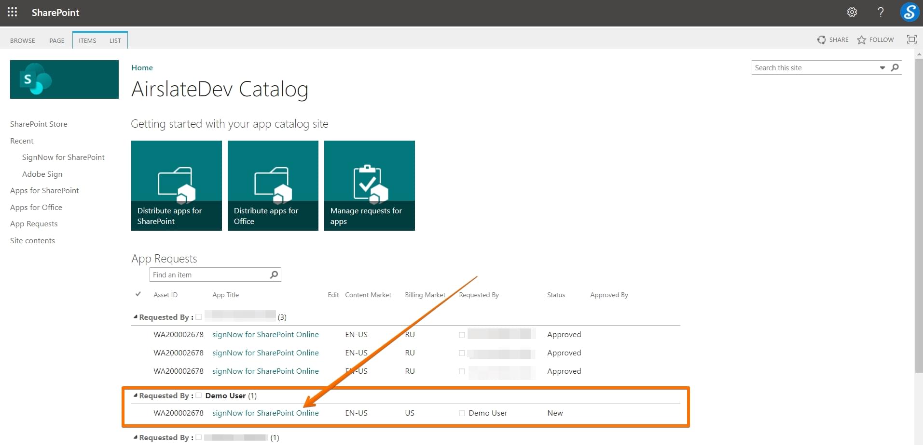The width and height of the screenshot is (923, 445).
Task: Collapse the first Requested By group (3)
Action: (136, 317)
